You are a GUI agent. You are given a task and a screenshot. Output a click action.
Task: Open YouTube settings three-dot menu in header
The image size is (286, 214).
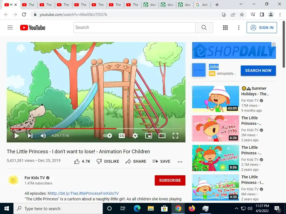pos(239,28)
